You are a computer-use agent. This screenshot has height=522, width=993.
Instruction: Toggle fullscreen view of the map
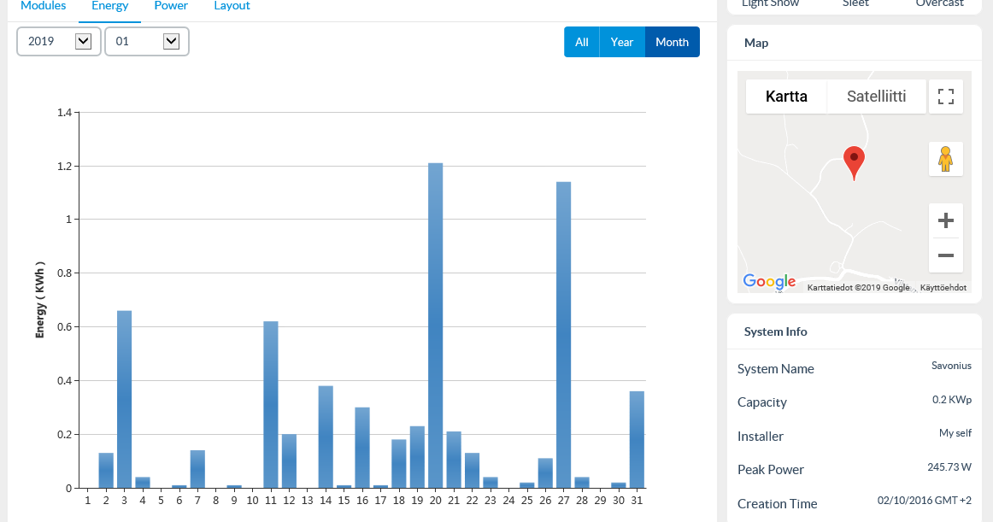945,97
